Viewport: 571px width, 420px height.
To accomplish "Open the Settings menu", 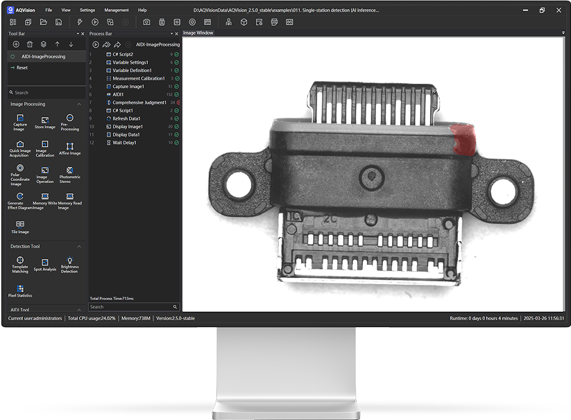I will coord(87,10).
